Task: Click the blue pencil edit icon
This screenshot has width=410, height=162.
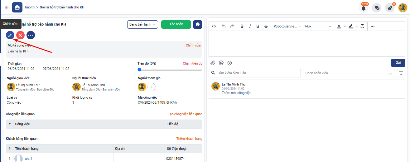Action: pyautogui.click(x=10, y=35)
